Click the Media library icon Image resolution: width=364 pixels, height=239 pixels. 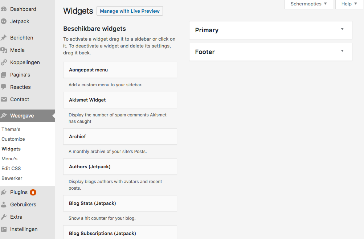click(x=4, y=50)
